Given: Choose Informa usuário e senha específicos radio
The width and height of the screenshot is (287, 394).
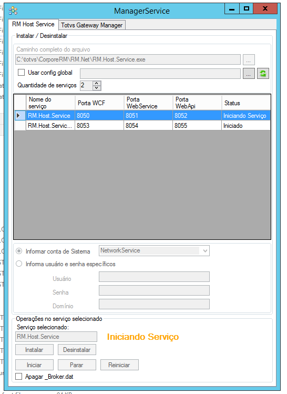Looking at the screenshot, I should (x=19, y=264).
